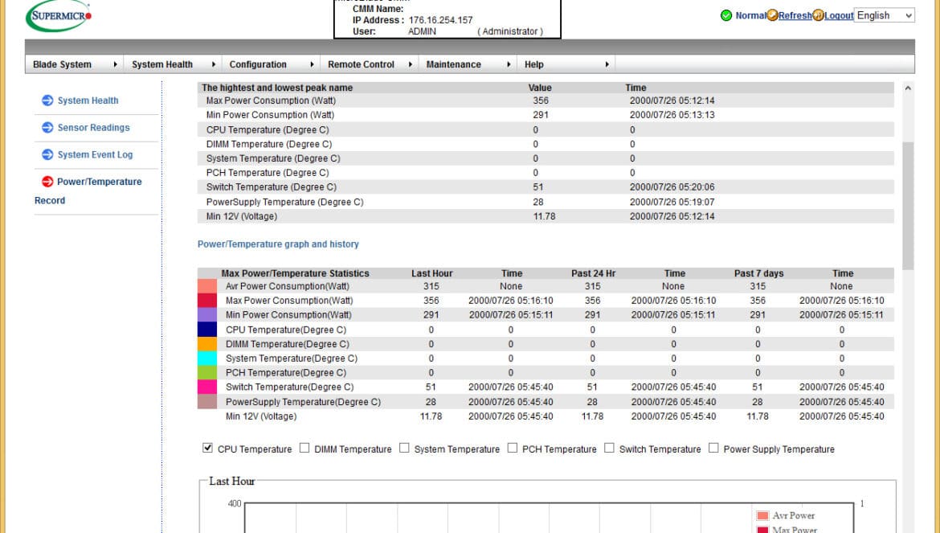The image size is (940, 533).
Task: Click the red Power/Temperature Record arrow icon
Action: [x=47, y=181]
